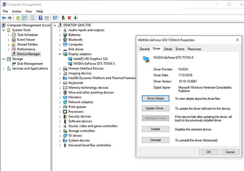
Task: Click the Up one level folder icon
Action: (x=18, y=18)
